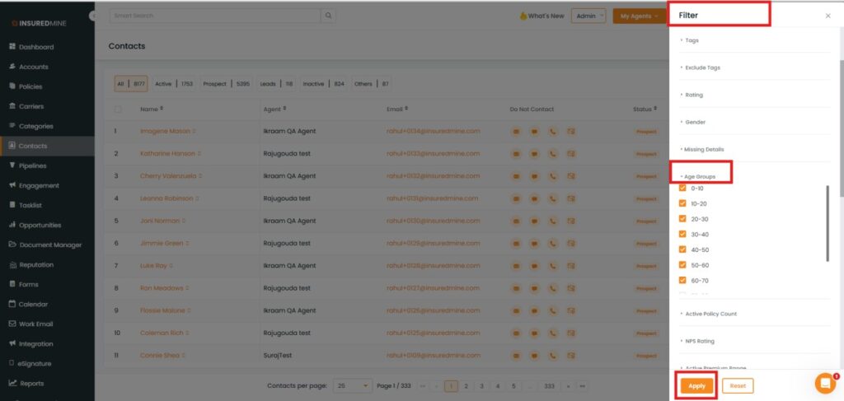Click the Age Groups list scrollbar
Screen dimensions: 844x401
[x=828, y=222]
